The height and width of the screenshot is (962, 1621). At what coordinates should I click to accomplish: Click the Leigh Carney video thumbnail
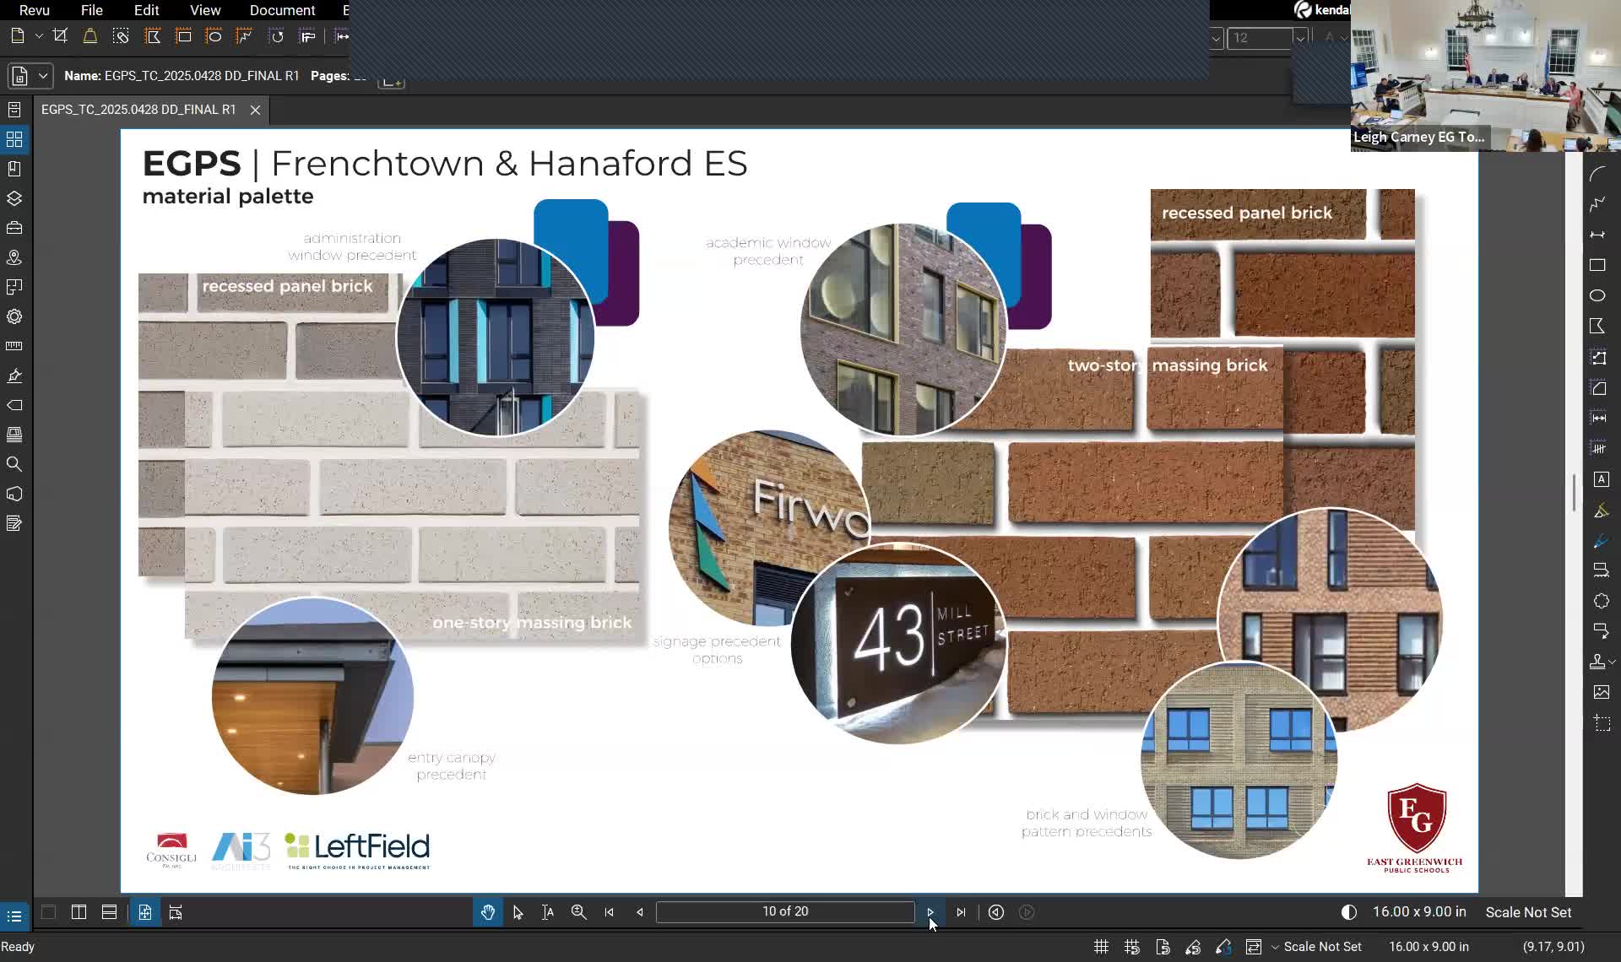1486,76
